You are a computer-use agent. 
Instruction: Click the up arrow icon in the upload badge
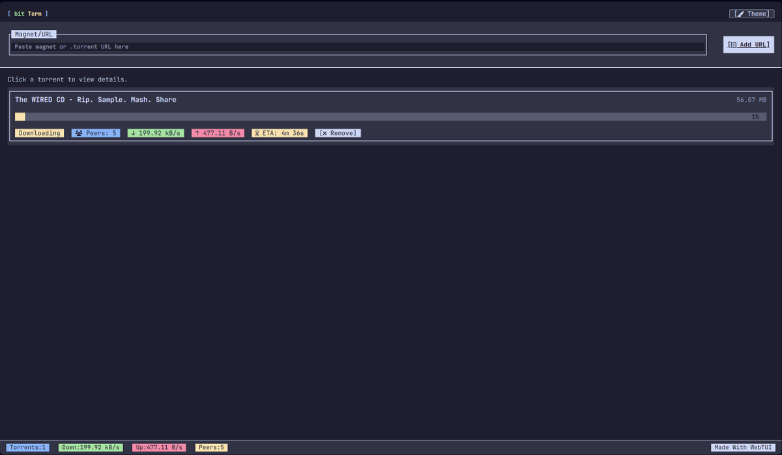click(197, 133)
